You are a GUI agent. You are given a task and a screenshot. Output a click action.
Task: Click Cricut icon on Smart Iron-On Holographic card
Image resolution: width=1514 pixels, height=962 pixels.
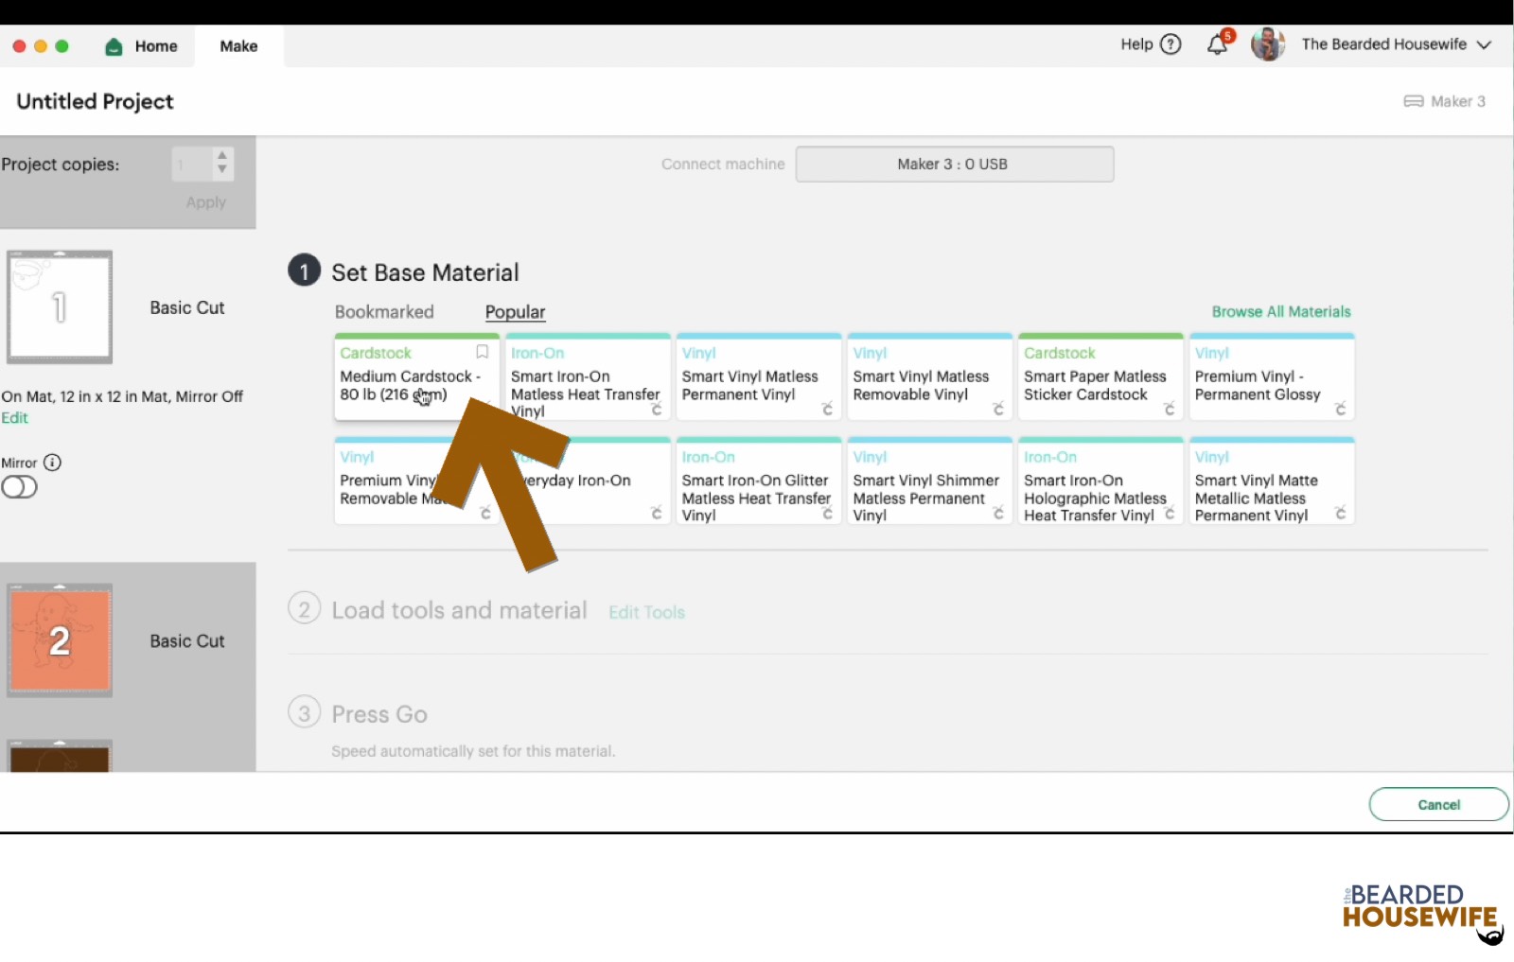(1170, 513)
